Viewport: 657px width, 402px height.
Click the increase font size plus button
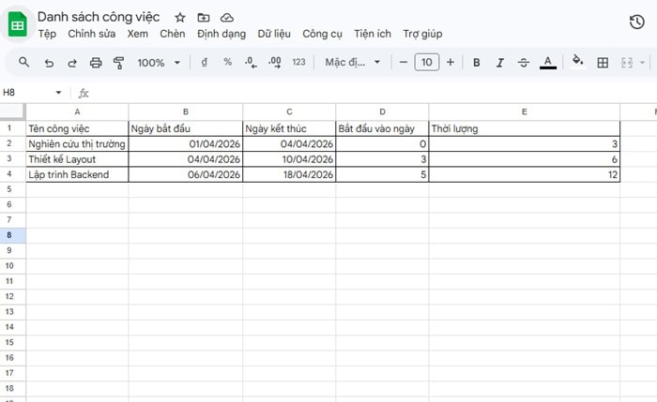(451, 63)
